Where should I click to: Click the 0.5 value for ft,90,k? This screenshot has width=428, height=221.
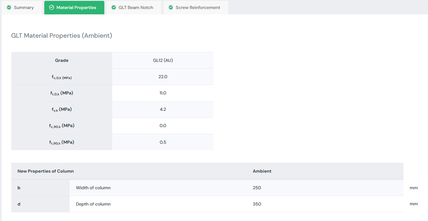click(x=163, y=142)
